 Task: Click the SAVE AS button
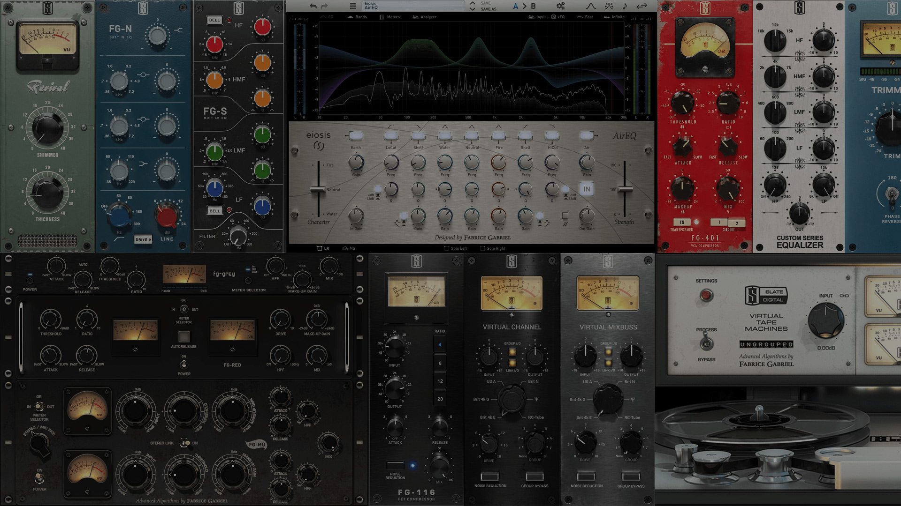tap(488, 9)
